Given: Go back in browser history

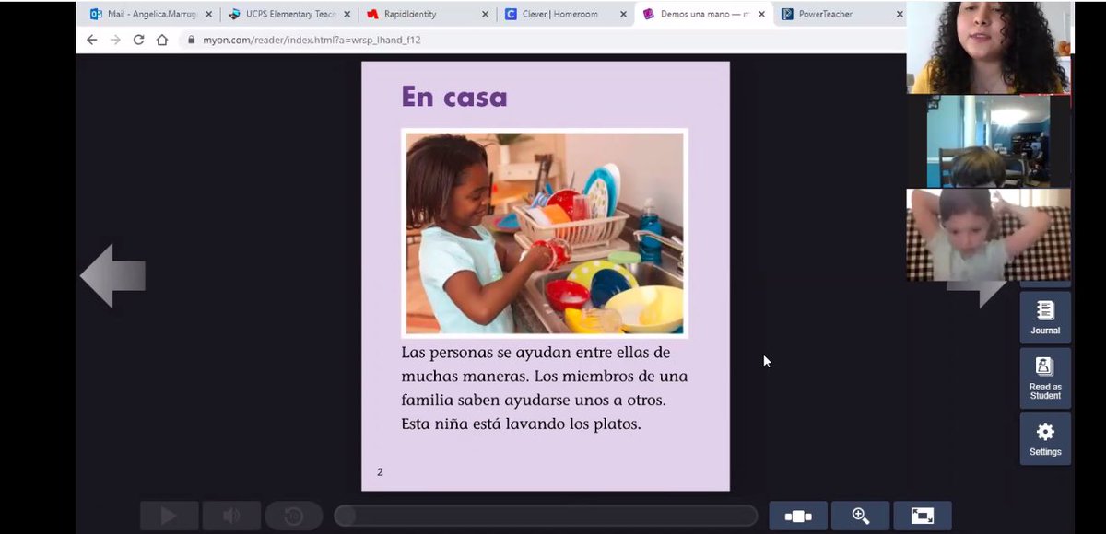Looking at the screenshot, I should 91,40.
